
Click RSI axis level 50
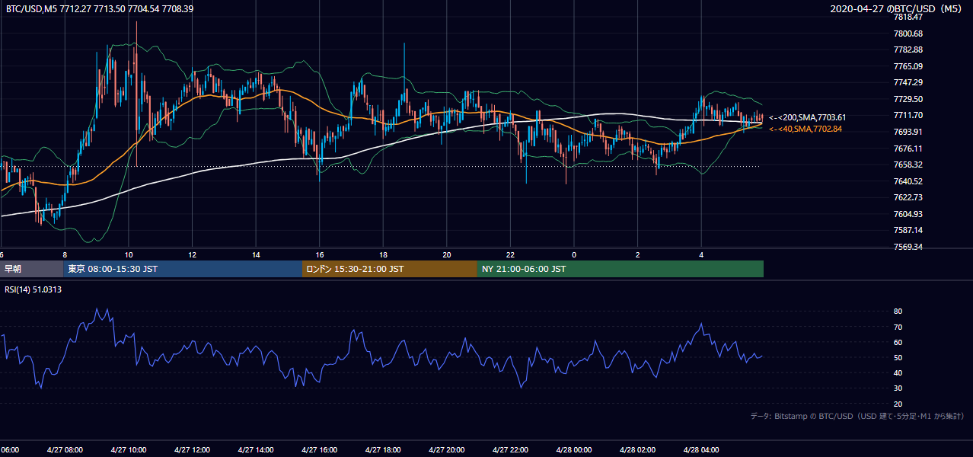point(898,357)
